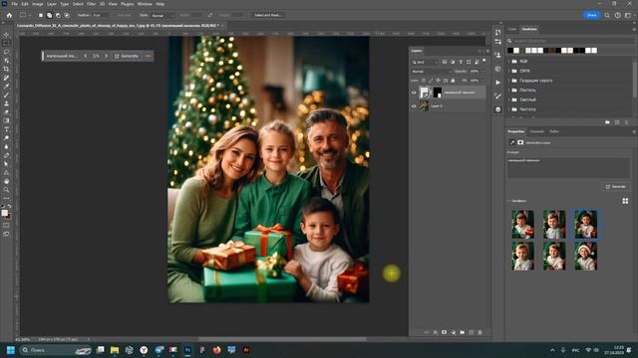
Task: Switch to the Color panel tab
Action: tap(512, 29)
